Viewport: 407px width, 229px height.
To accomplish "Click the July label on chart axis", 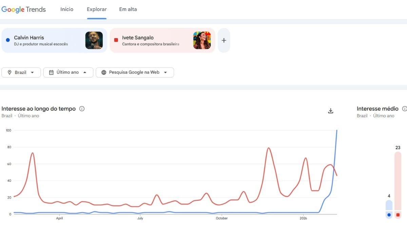I will coord(140,218).
